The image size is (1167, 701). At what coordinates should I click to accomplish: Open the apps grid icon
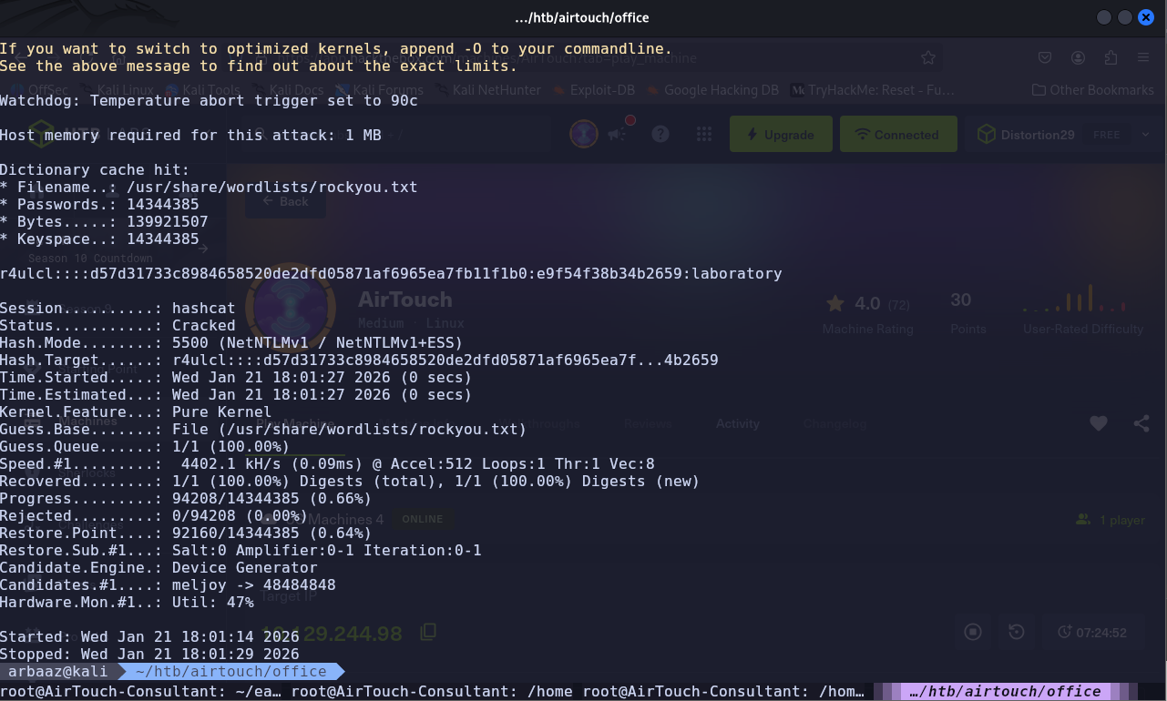[703, 134]
